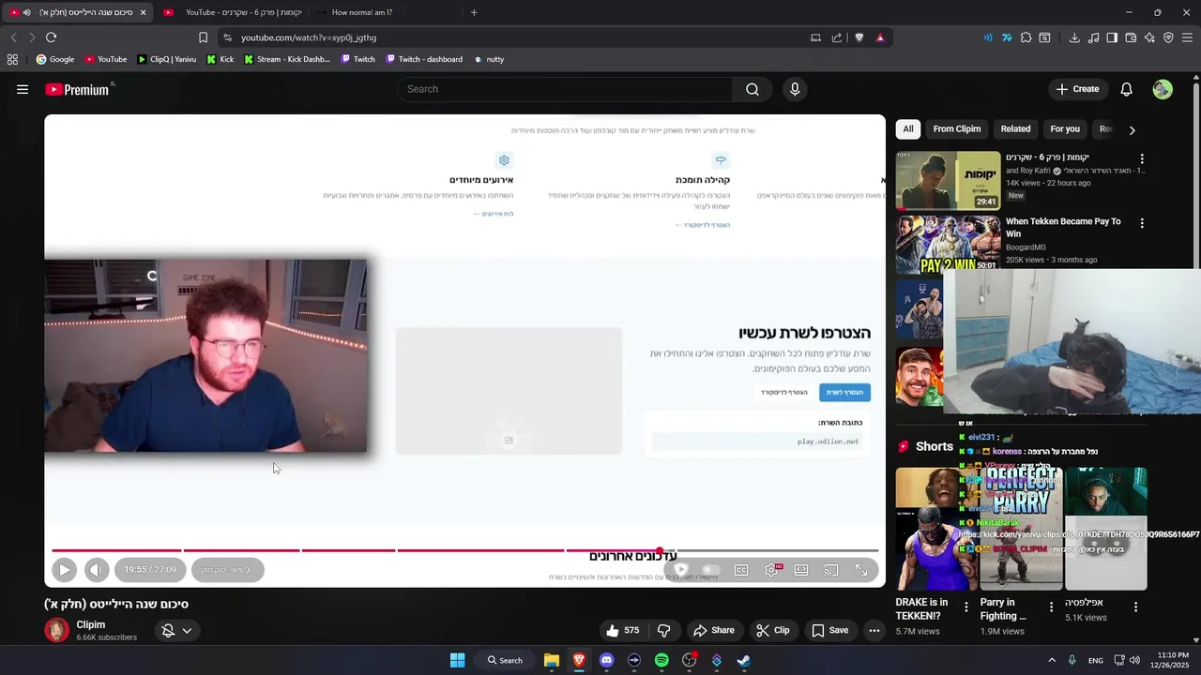Reload the page
The height and width of the screenshot is (675, 1201).
click(51, 37)
